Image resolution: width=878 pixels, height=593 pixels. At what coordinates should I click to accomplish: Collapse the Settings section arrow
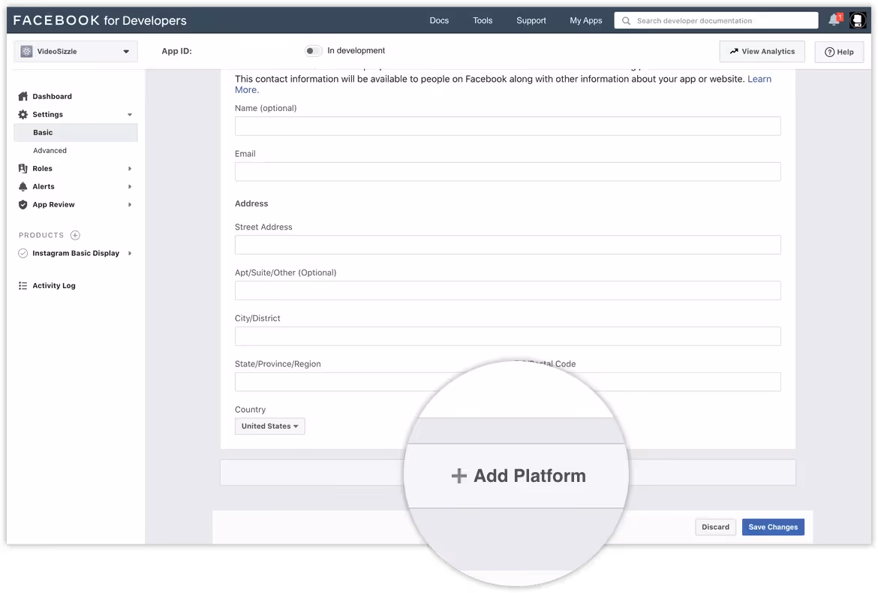pyautogui.click(x=130, y=115)
